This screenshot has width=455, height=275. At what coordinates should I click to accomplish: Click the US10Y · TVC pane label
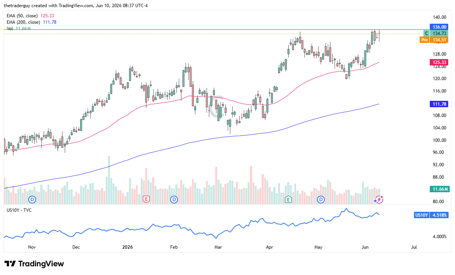point(19,210)
